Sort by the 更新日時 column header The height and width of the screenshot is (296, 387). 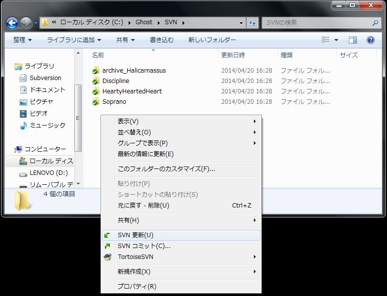pos(233,55)
